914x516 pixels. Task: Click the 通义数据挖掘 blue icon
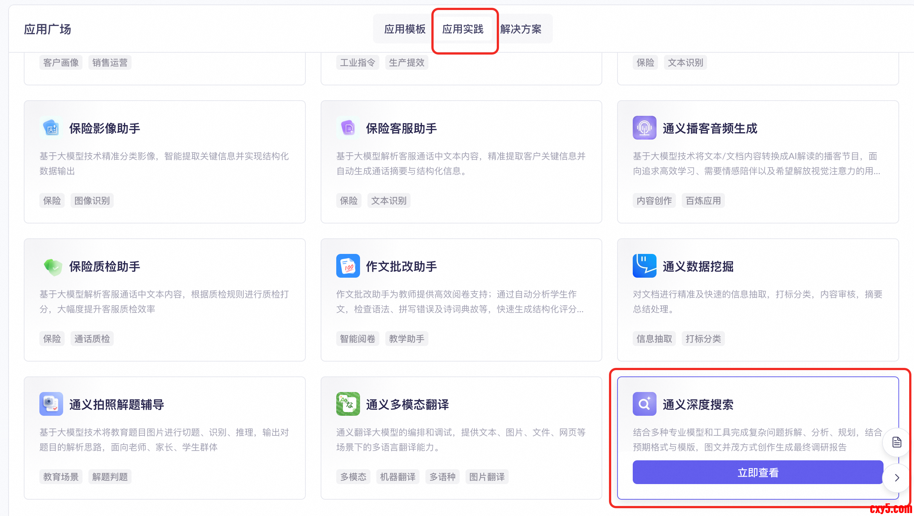[x=644, y=266]
